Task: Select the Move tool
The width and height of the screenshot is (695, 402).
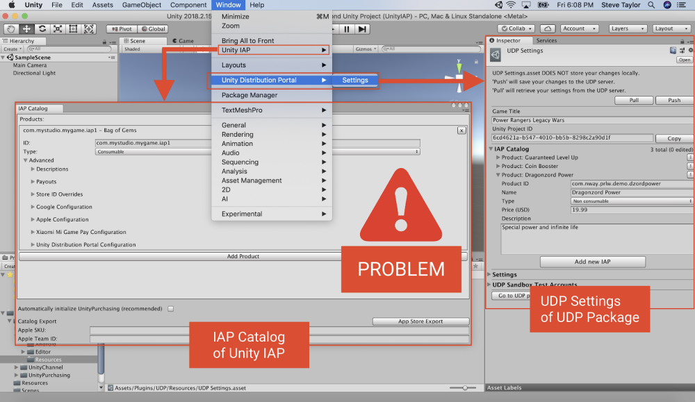Action: click(x=26, y=28)
